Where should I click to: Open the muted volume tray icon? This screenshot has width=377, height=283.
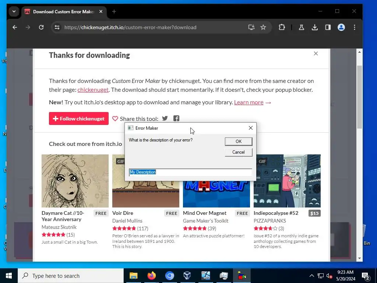(x=330, y=276)
